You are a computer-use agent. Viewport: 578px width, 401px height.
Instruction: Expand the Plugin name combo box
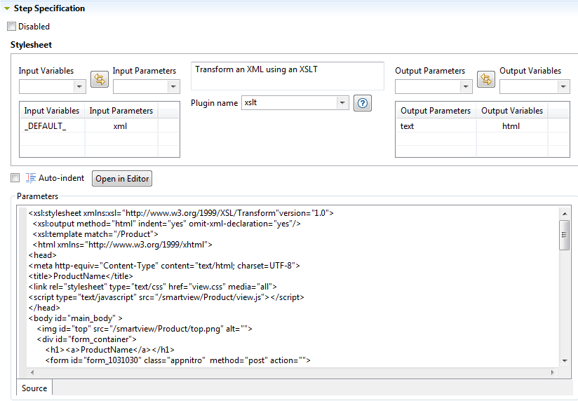click(x=342, y=103)
